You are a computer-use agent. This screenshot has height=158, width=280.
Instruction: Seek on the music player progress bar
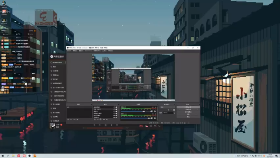105,128
